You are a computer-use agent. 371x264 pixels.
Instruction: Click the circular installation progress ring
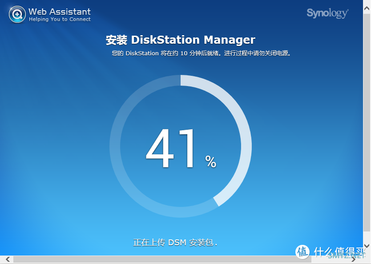click(181, 146)
